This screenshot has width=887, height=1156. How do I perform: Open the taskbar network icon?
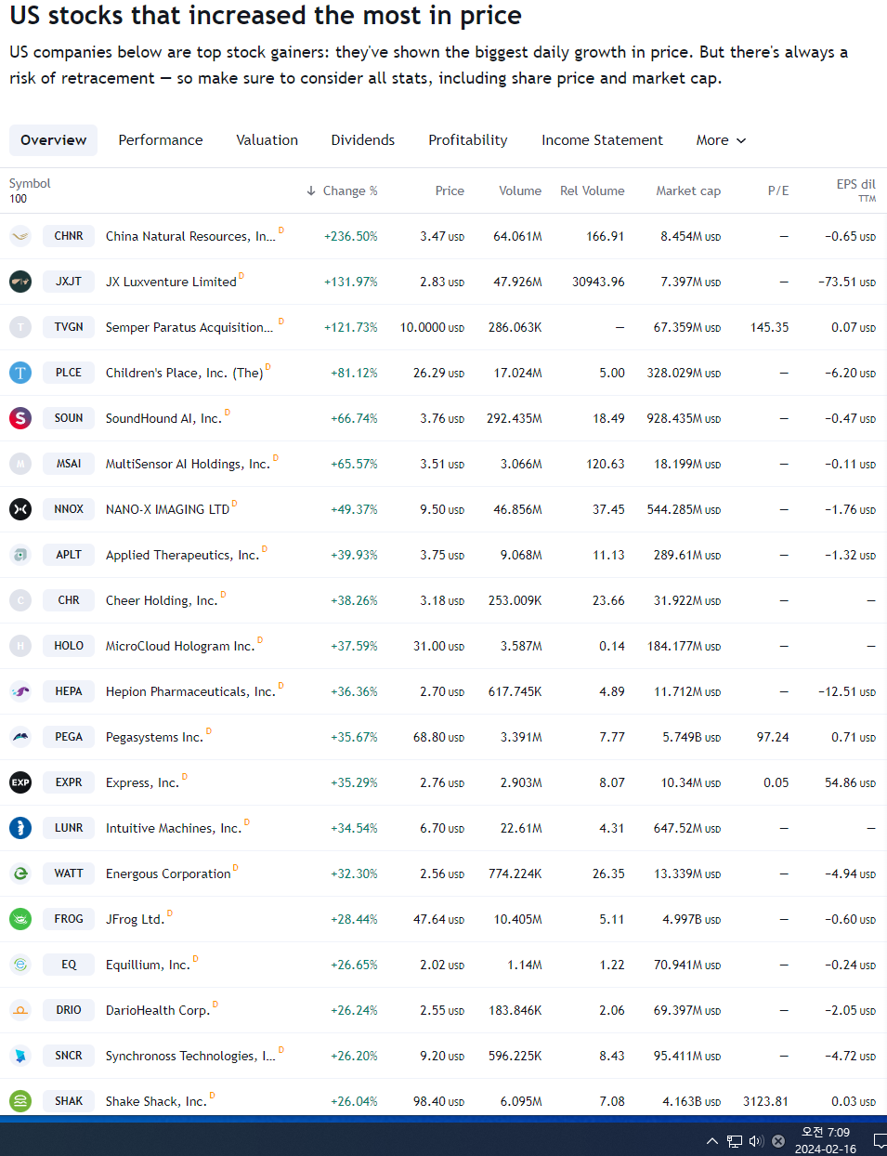(734, 1141)
